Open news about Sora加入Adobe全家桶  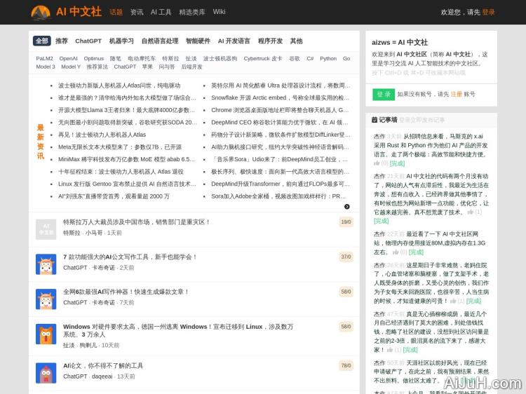278,196
